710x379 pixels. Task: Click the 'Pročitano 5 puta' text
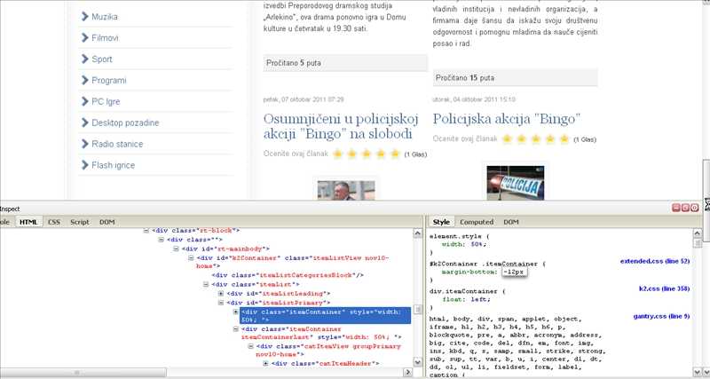click(x=294, y=63)
